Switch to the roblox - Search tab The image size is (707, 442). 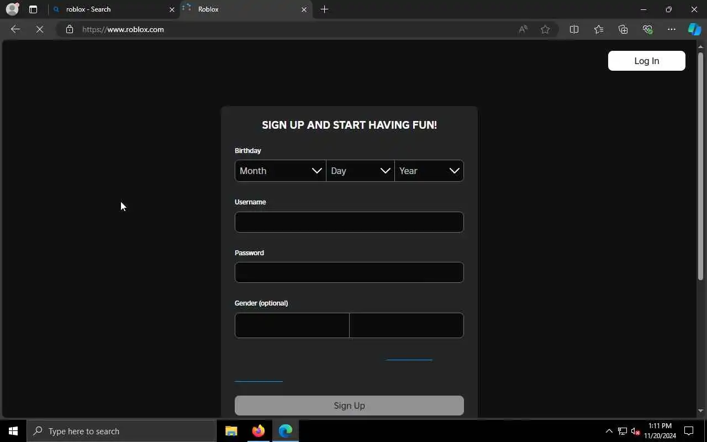point(114,9)
